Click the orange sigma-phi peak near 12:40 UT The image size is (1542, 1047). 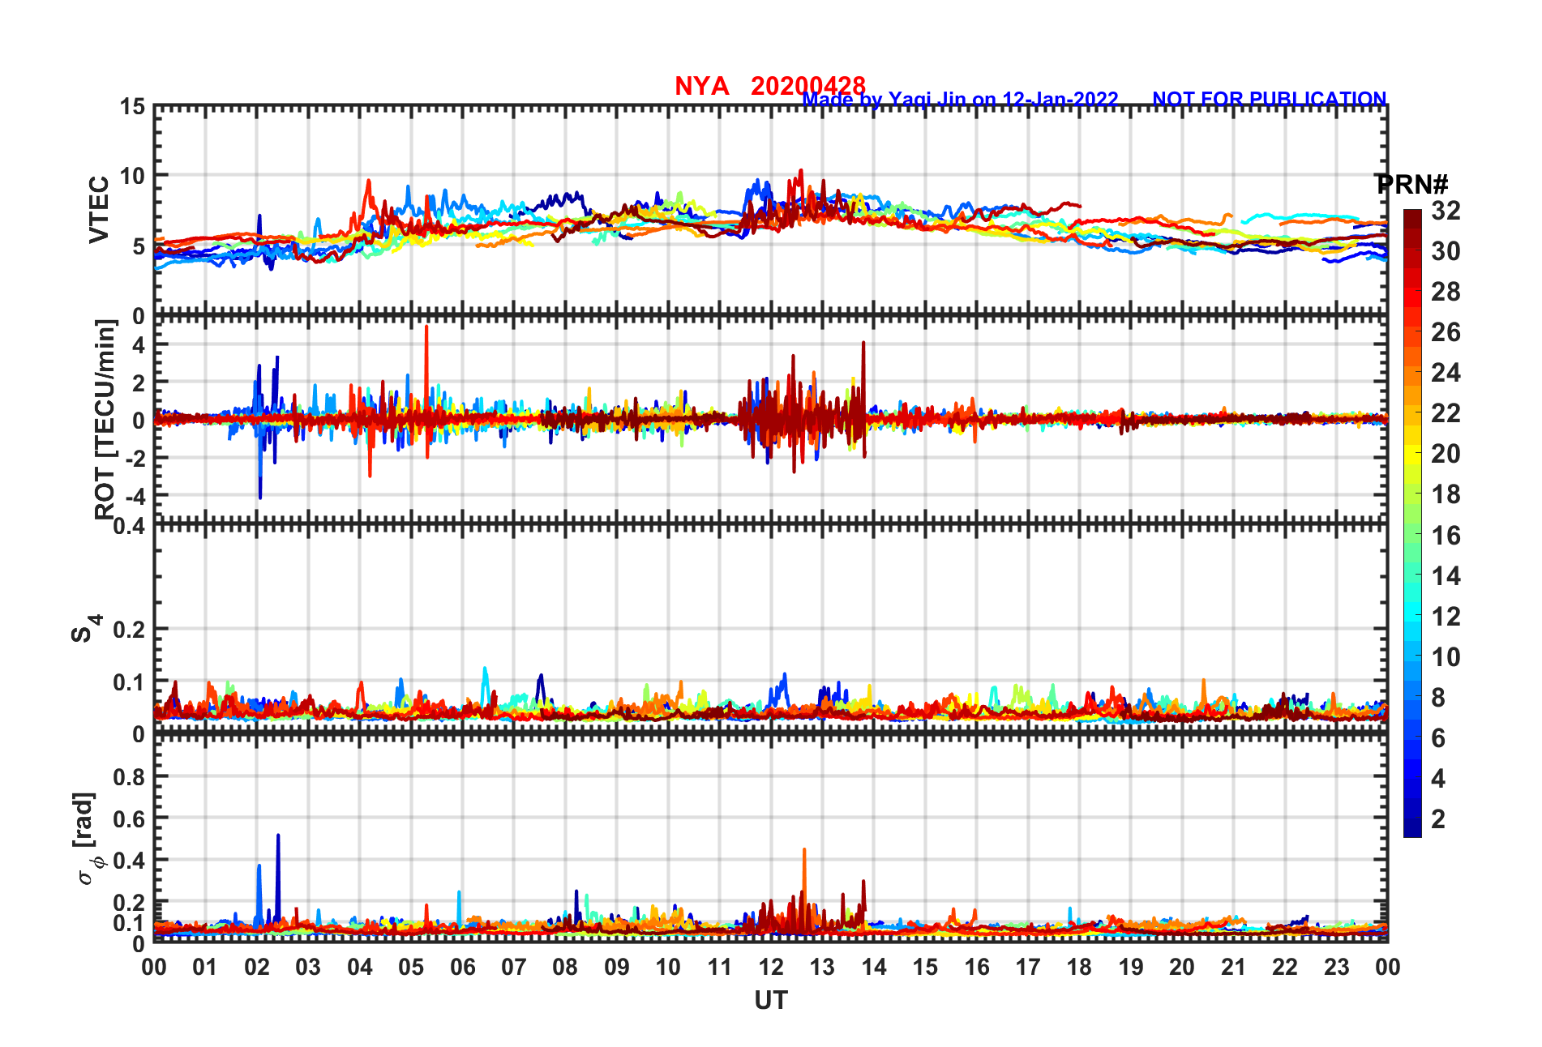pyautogui.click(x=804, y=887)
